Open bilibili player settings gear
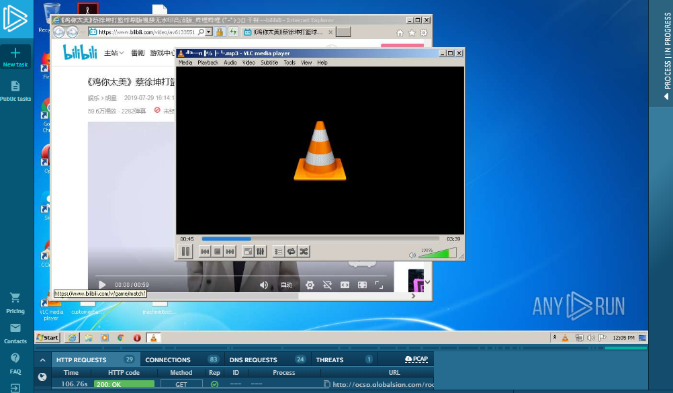The width and height of the screenshot is (673, 393). click(310, 285)
